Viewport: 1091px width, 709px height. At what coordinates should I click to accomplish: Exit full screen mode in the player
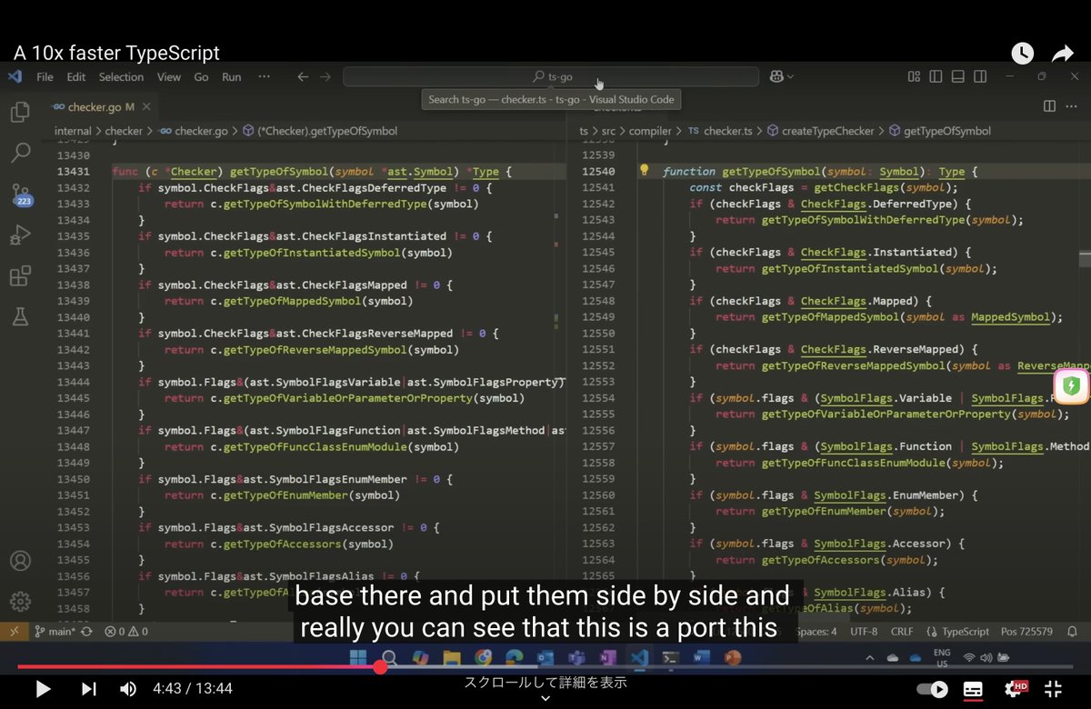tap(1053, 689)
